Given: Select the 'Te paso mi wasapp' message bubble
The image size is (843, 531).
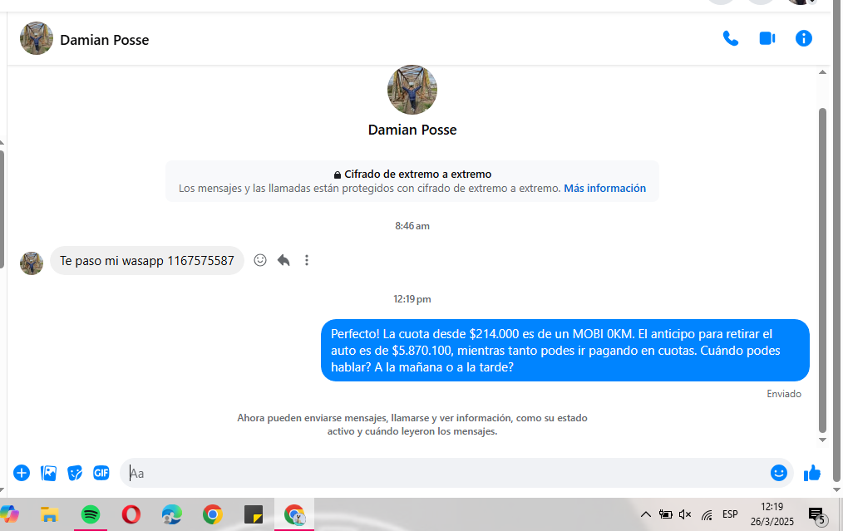Looking at the screenshot, I should (147, 261).
